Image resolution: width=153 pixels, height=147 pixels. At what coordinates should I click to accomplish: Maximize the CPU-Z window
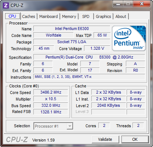128,4
